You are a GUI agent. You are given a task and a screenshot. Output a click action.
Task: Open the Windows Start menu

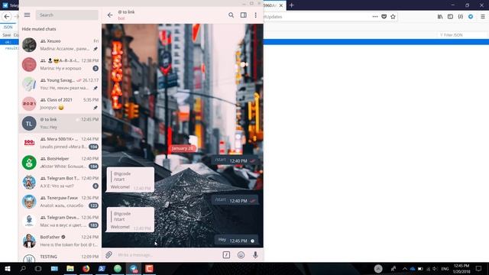pos(8,268)
